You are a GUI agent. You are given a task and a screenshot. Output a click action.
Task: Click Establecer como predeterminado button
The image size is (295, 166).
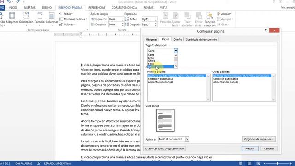coord(165,148)
